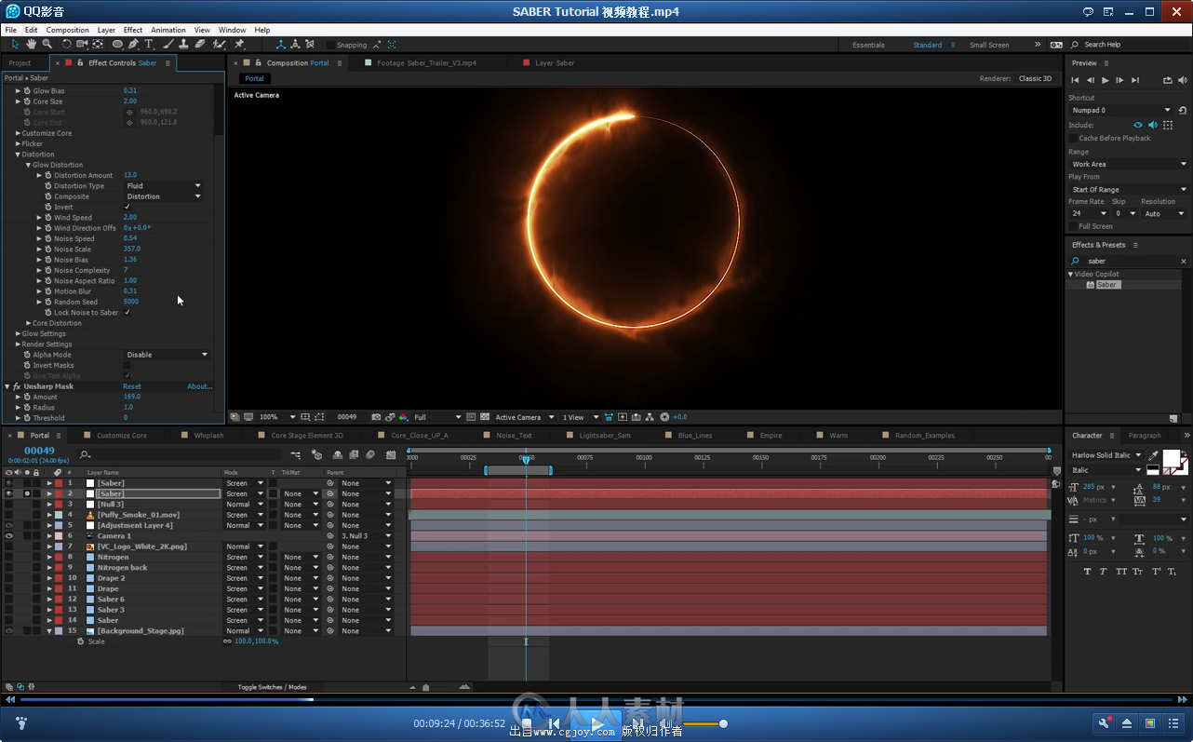Select the Puppet Pin tool
Image resolution: width=1193 pixels, height=742 pixels.
[x=239, y=44]
